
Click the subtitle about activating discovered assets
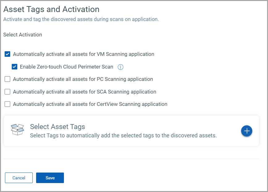point(81,19)
